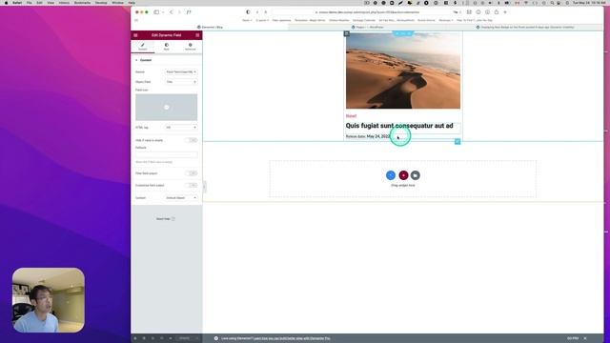Open a new Safari tab with plus
610x343 pixels.
click(505, 12)
